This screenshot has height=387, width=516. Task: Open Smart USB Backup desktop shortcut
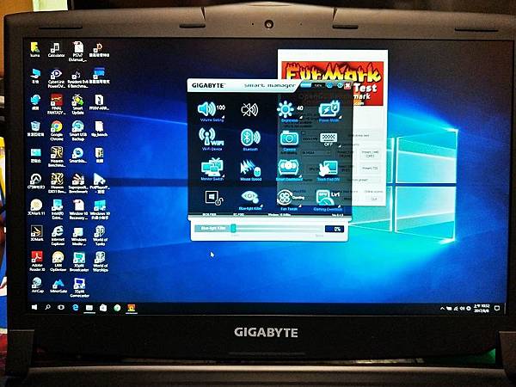(78, 131)
